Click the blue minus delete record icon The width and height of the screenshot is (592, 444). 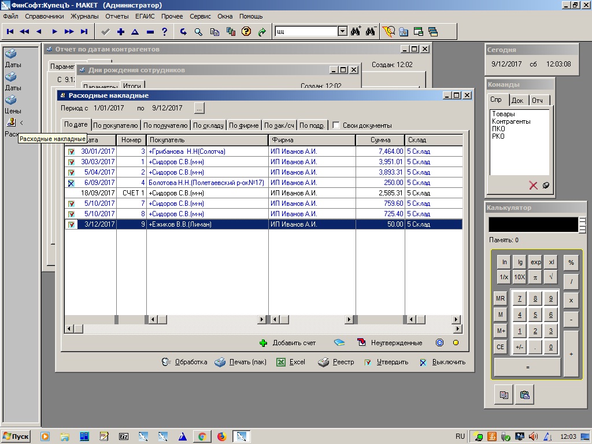150,32
